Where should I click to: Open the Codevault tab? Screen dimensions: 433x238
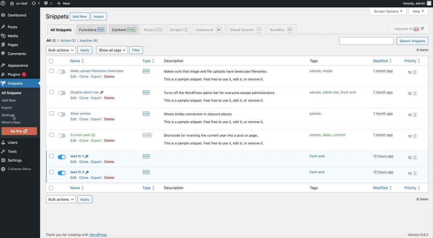pyautogui.click(x=208, y=29)
